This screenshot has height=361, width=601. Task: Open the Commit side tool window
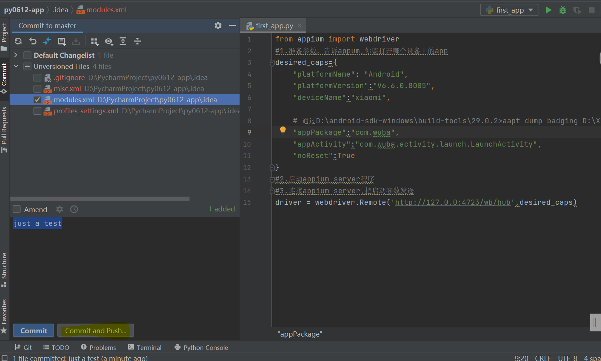tap(4, 78)
